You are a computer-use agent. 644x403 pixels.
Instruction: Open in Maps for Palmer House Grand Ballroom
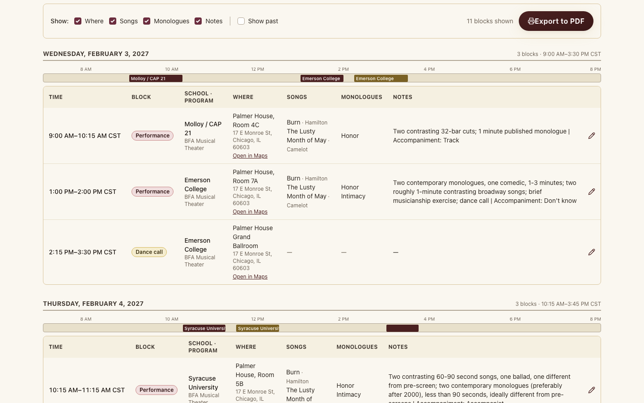click(250, 277)
